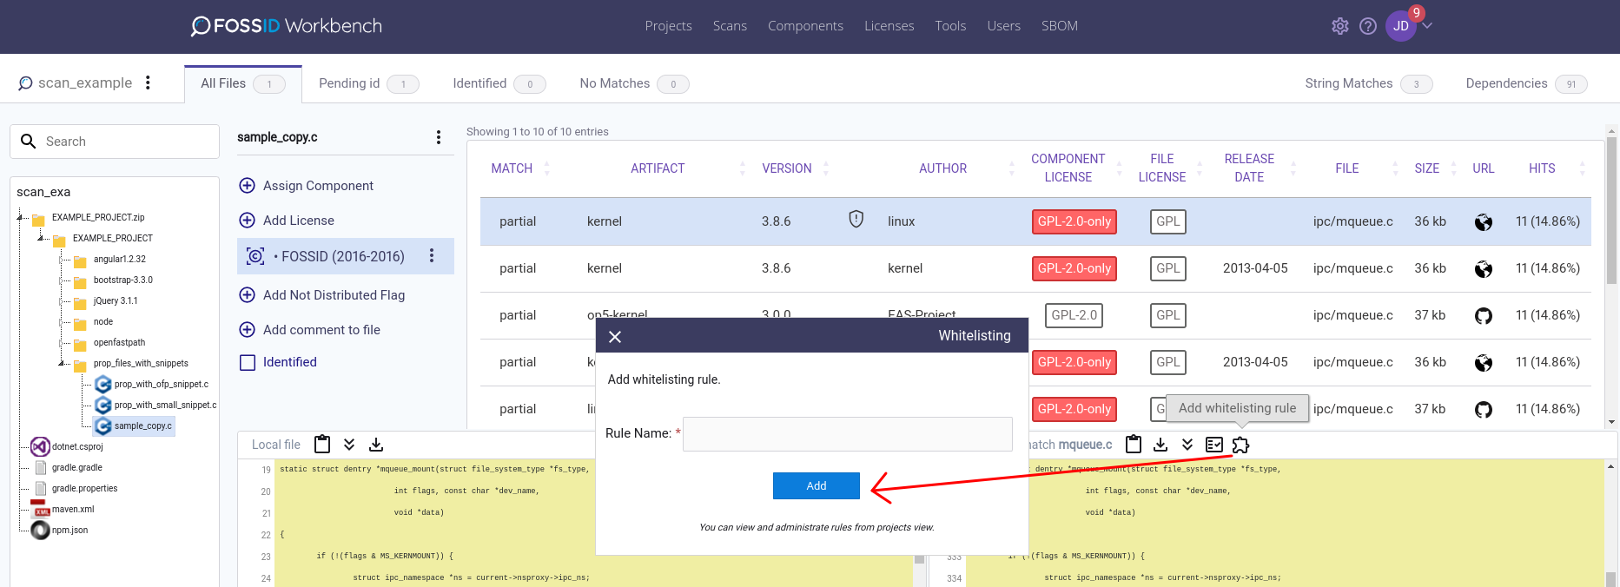Switch to the String Matches tab
Screen dimensions: 1620x587
click(x=1368, y=83)
